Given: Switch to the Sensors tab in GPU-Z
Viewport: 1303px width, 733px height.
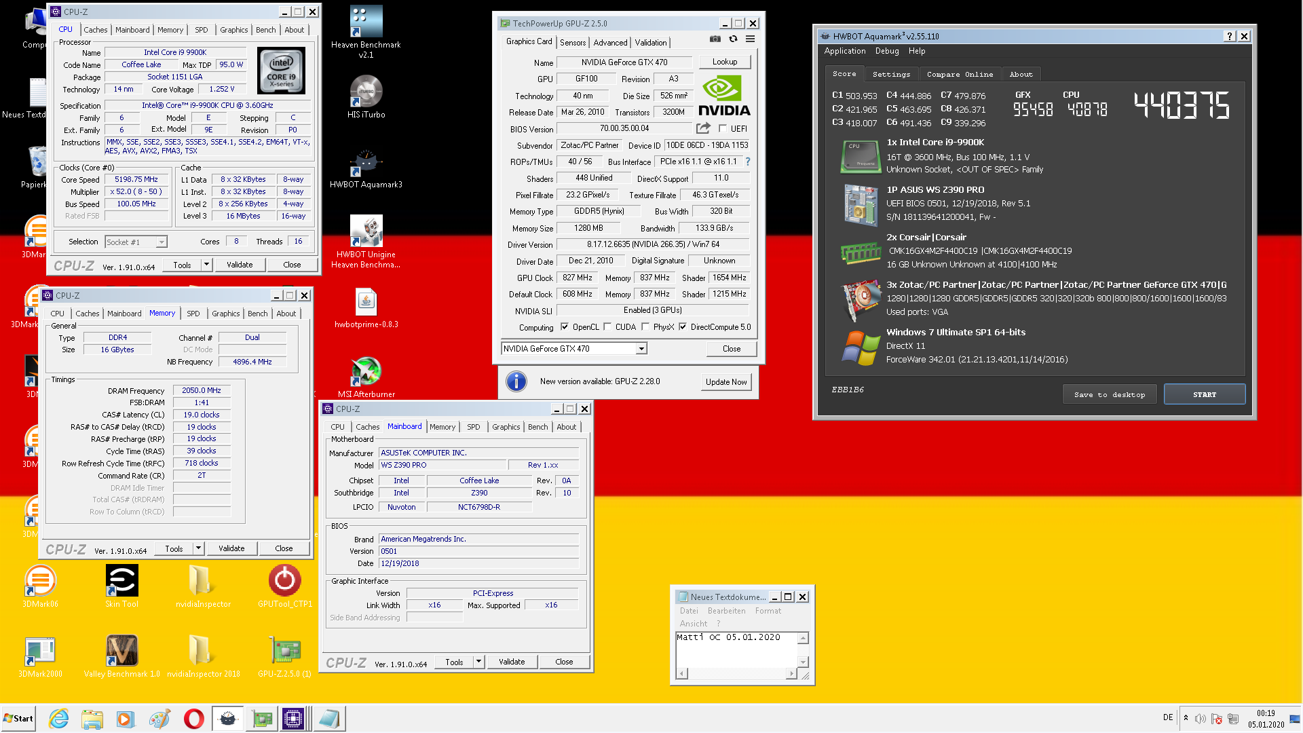Looking at the screenshot, I should tap(573, 42).
